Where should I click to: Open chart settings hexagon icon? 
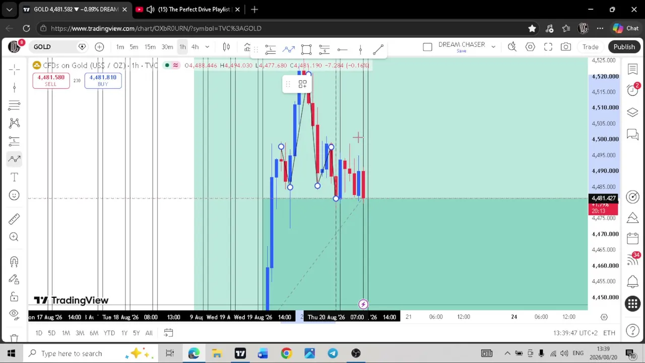[x=530, y=47]
